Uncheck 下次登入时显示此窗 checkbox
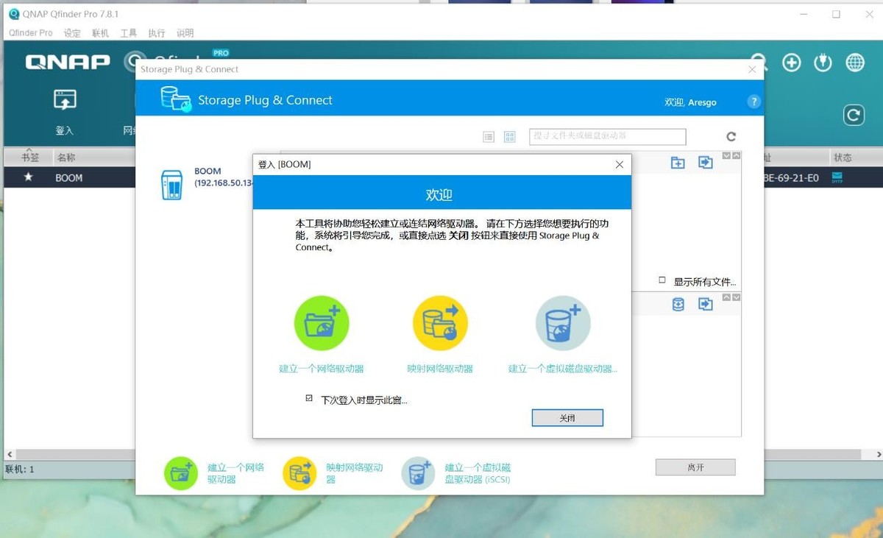This screenshot has height=538, width=883. tap(307, 397)
